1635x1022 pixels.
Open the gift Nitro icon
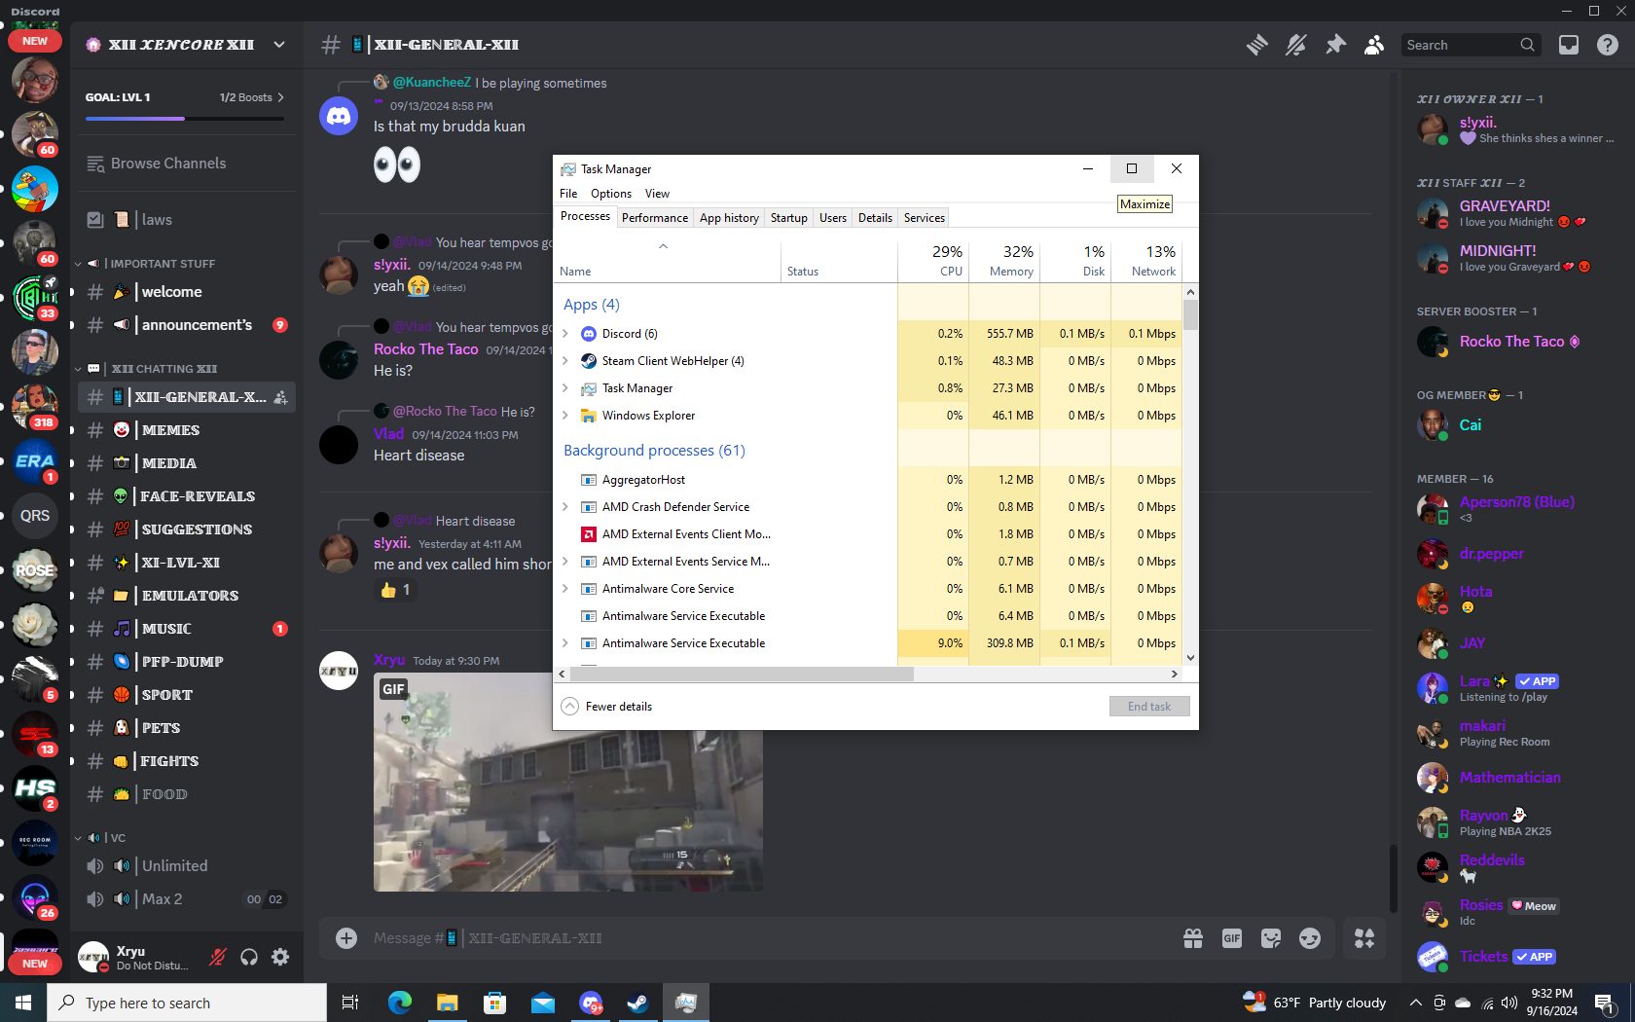(x=1193, y=938)
